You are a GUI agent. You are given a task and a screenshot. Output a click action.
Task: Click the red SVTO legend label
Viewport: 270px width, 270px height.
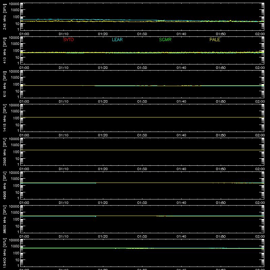69,39
